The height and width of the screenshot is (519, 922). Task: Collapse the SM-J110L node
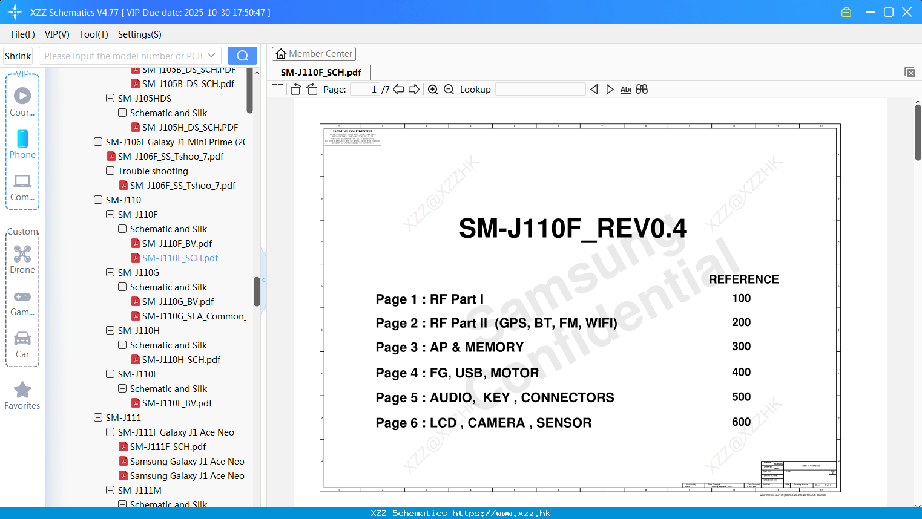tap(110, 374)
